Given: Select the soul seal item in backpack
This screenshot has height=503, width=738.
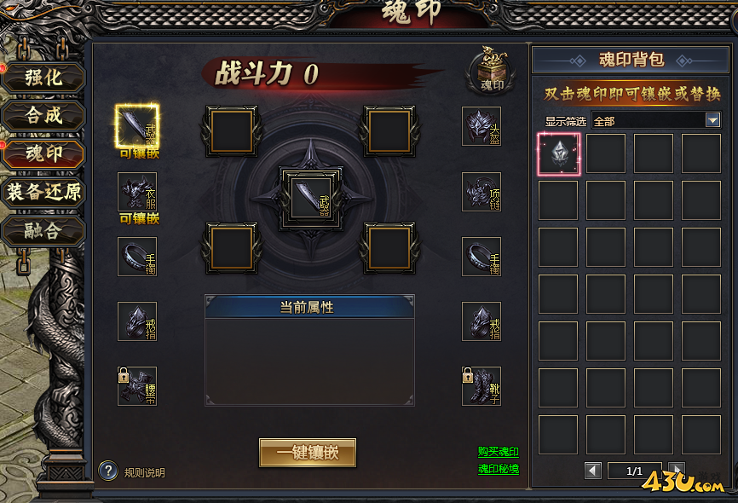Looking at the screenshot, I should [559, 154].
